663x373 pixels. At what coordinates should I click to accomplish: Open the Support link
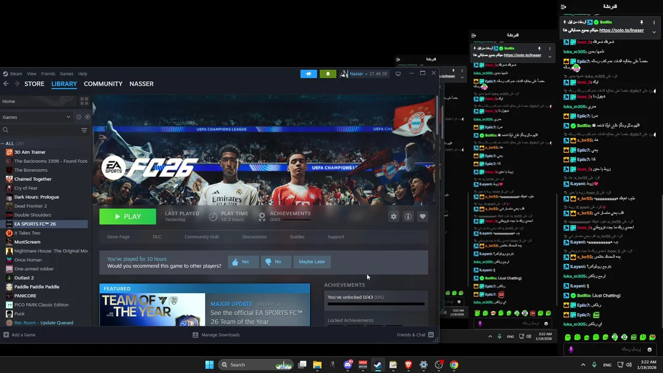(x=336, y=237)
